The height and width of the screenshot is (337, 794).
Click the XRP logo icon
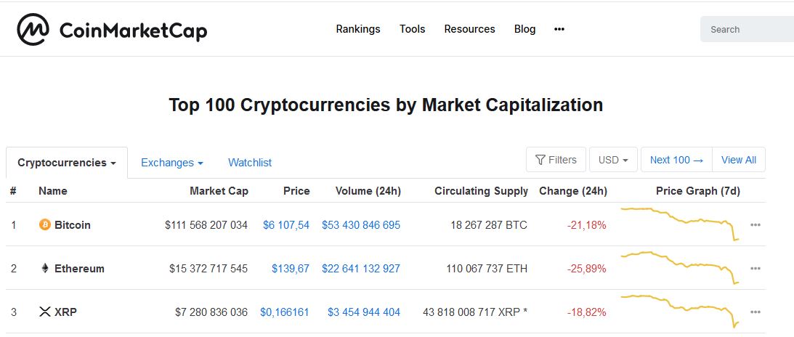(x=45, y=312)
